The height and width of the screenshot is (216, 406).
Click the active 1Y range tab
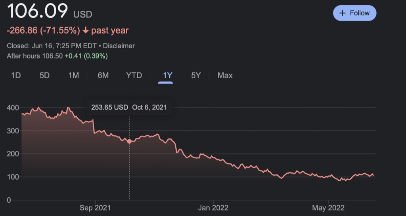click(x=165, y=75)
